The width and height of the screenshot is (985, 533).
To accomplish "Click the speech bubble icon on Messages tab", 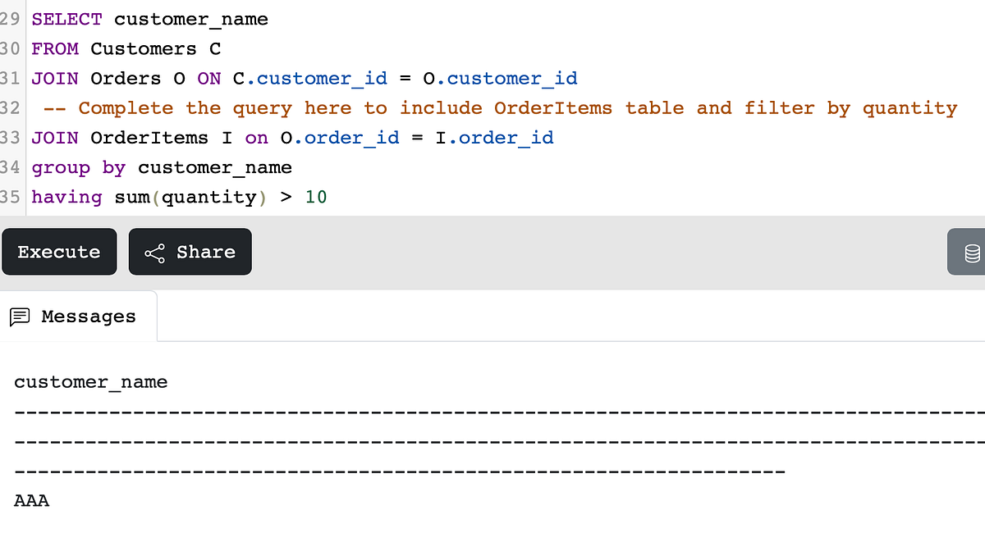I will tap(21, 316).
